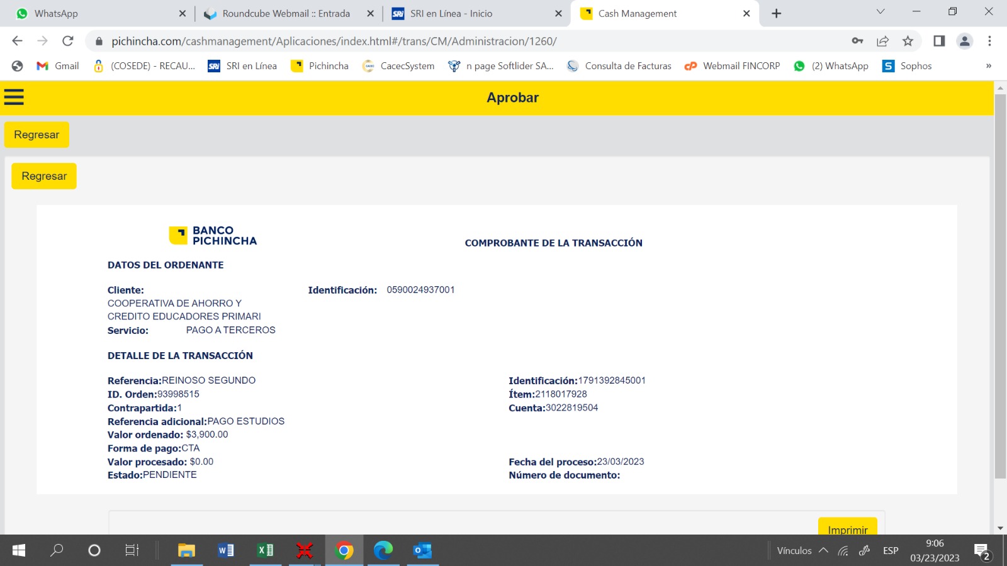Toggle the browser side panel icon
Image resolution: width=1007 pixels, height=566 pixels.
(939, 41)
